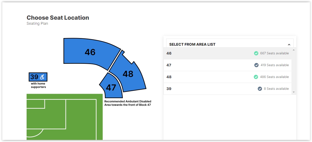Select block 46 on the seating map
The width and height of the screenshot is (312, 142).
click(90, 52)
